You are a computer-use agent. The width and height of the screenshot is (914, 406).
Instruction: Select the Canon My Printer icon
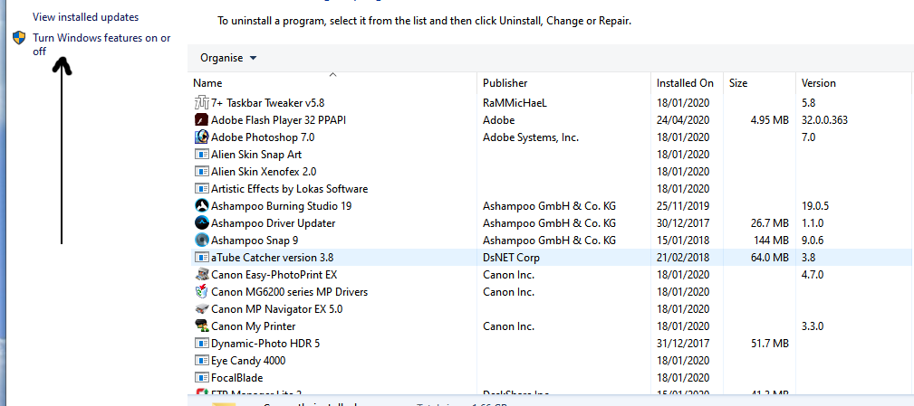pyautogui.click(x=202, y=326)
